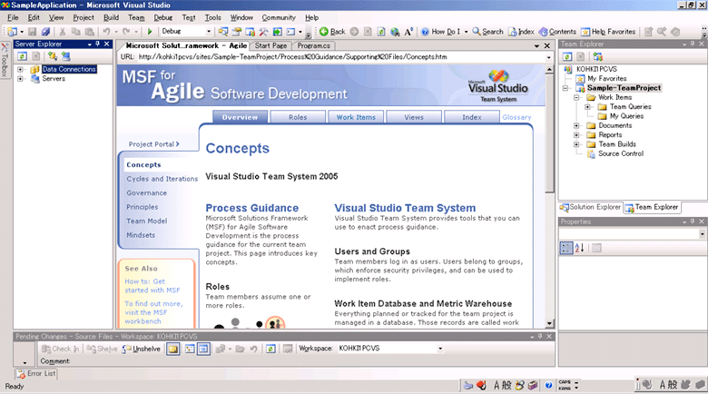The height and width of the screenshot is (394, 708).
Task: Open Workspace KOHKI1PCVS dropdown
Action: click(x=440, y=349)
